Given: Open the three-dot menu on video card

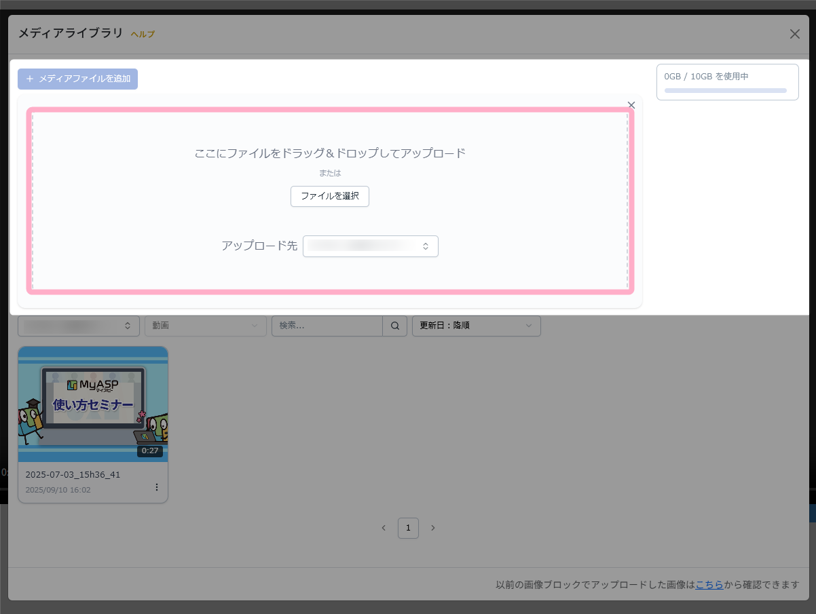Looking at the screenshot, I should tap(157, 487).
